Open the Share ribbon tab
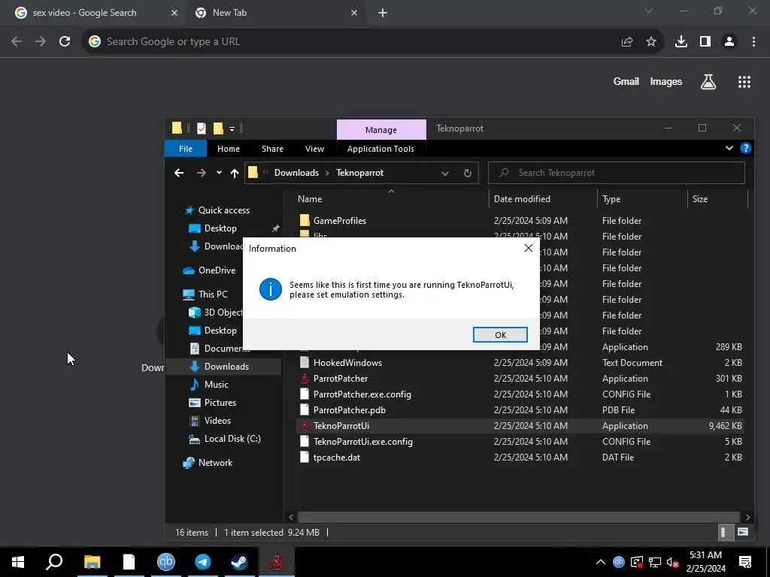770x577 pixels. click(x=272, y=149)
